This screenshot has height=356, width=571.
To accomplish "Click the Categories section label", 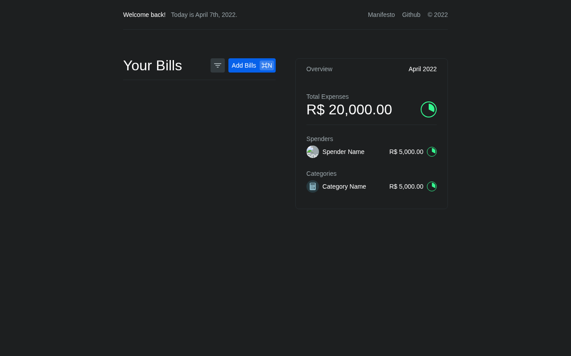I will coord(322,174).
